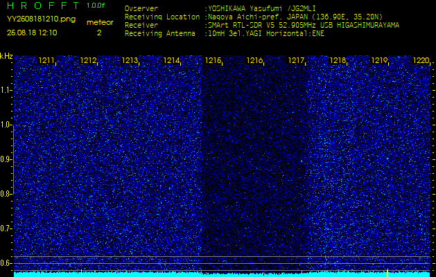The height and width of the screenshot is (277, 436).
Task: Click the "Receiving Antenna" label
Action: [x=160, y=34]
